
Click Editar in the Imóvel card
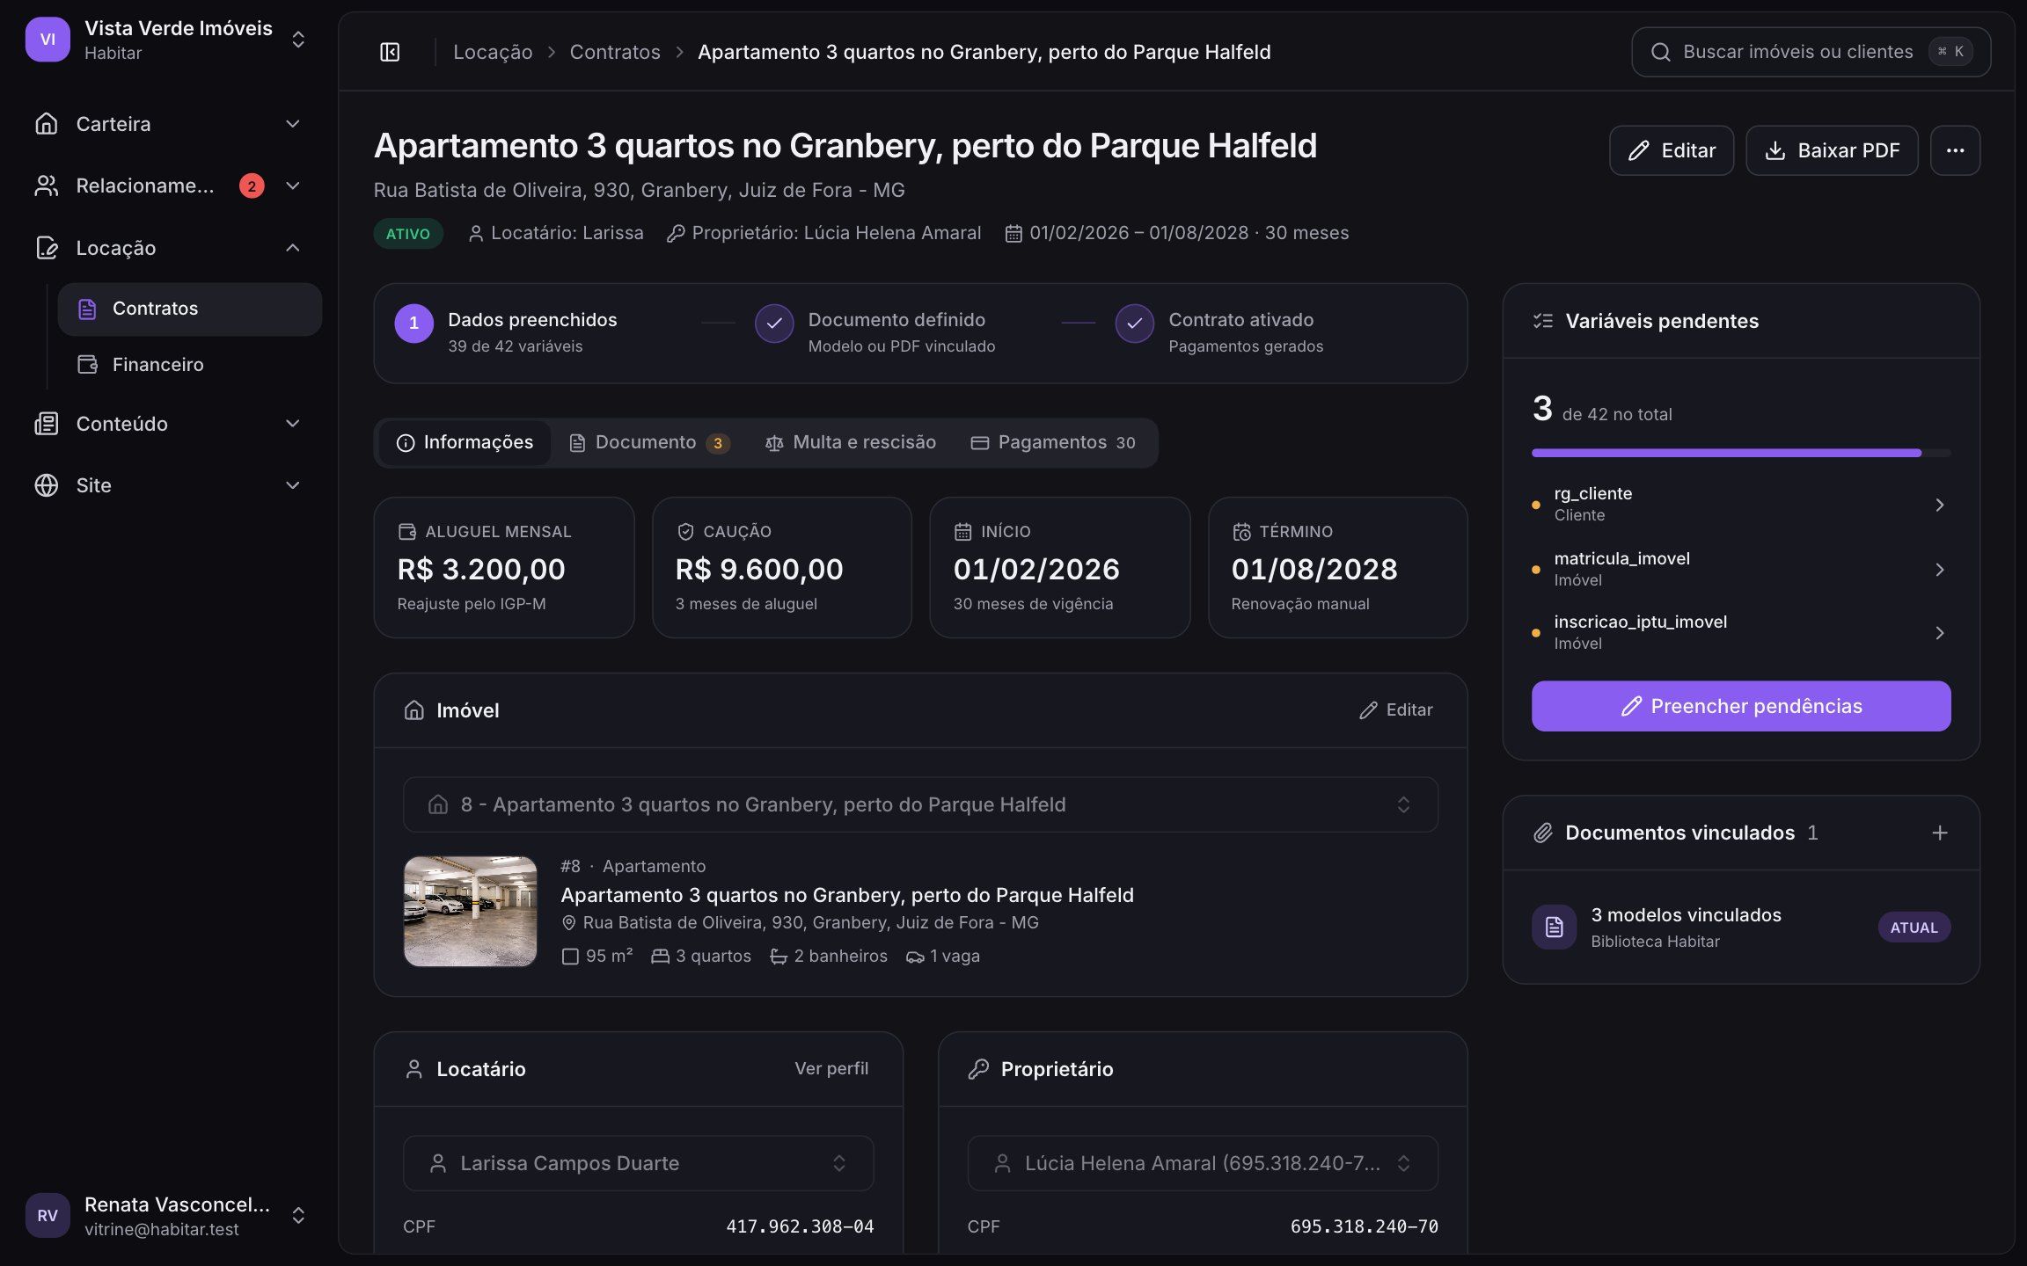tap(1396, 710)
